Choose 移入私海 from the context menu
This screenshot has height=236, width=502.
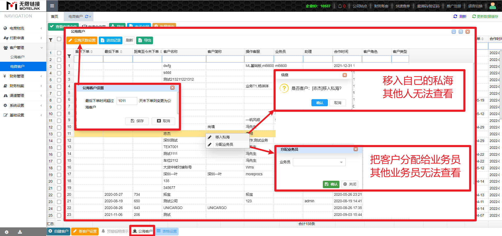(x=227, y=137)
